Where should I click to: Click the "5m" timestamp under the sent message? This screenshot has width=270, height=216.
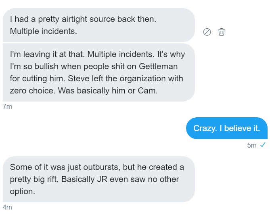coord(251,146)
